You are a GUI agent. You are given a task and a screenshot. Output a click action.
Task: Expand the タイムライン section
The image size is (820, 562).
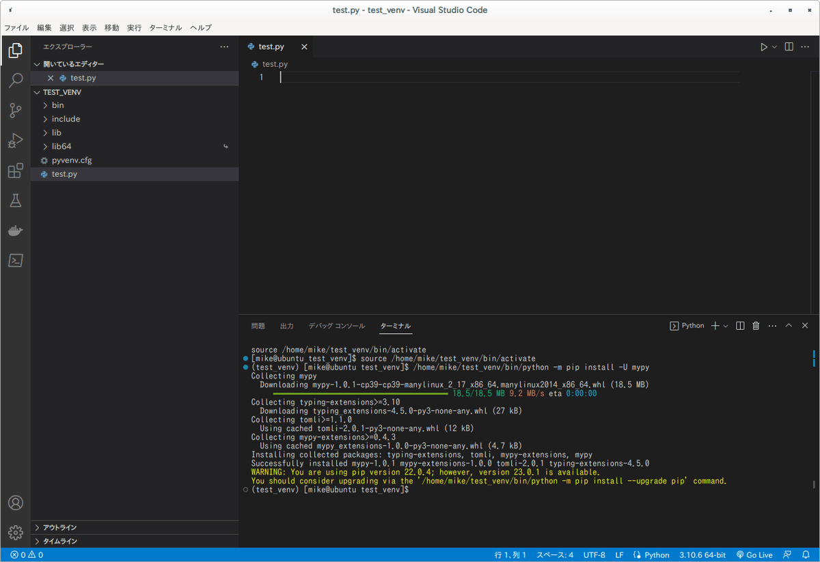pyautogui.click(x=135, y=541)
